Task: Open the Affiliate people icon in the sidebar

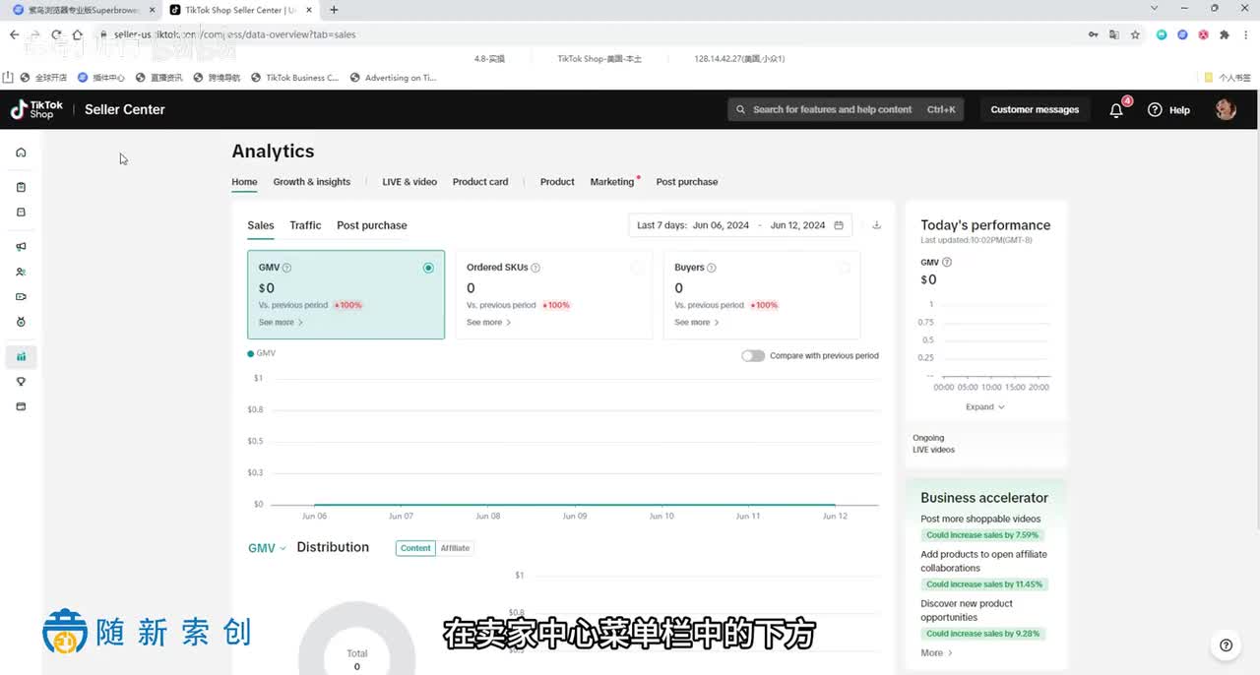Action: click(21, 272)
